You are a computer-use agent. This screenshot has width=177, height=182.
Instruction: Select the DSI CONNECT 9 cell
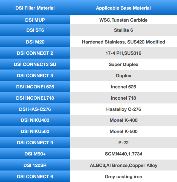(x=35, y=143)
